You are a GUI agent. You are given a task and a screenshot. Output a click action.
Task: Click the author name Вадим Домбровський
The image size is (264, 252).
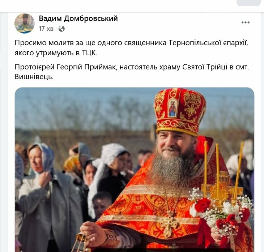[x=78, y=18]
